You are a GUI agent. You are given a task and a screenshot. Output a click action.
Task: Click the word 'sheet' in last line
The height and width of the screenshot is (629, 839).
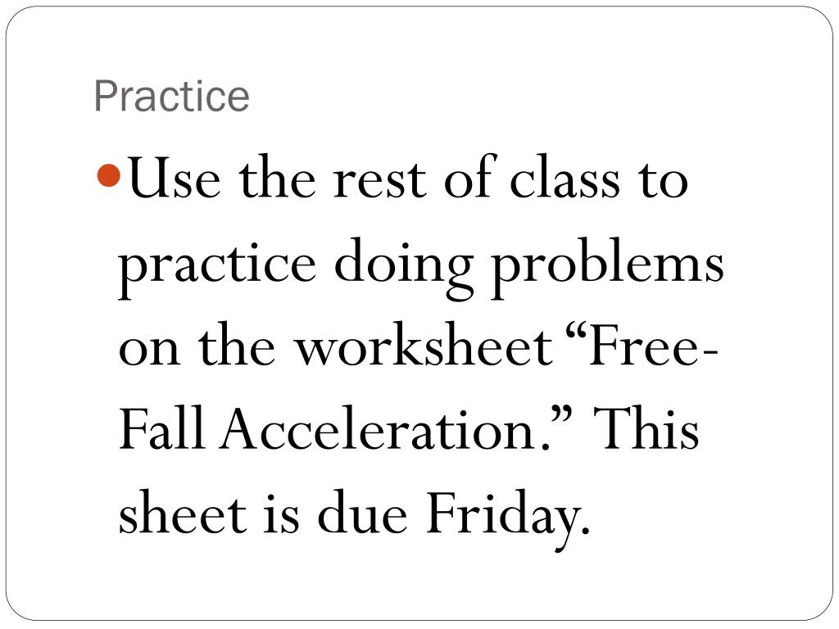click(x=183, y=511)
